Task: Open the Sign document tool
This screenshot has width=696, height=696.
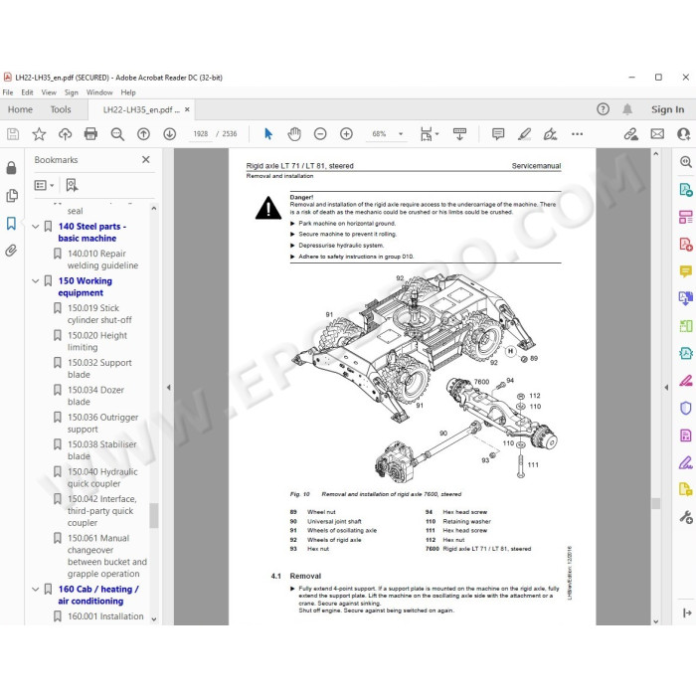Action: pos(551,134)
